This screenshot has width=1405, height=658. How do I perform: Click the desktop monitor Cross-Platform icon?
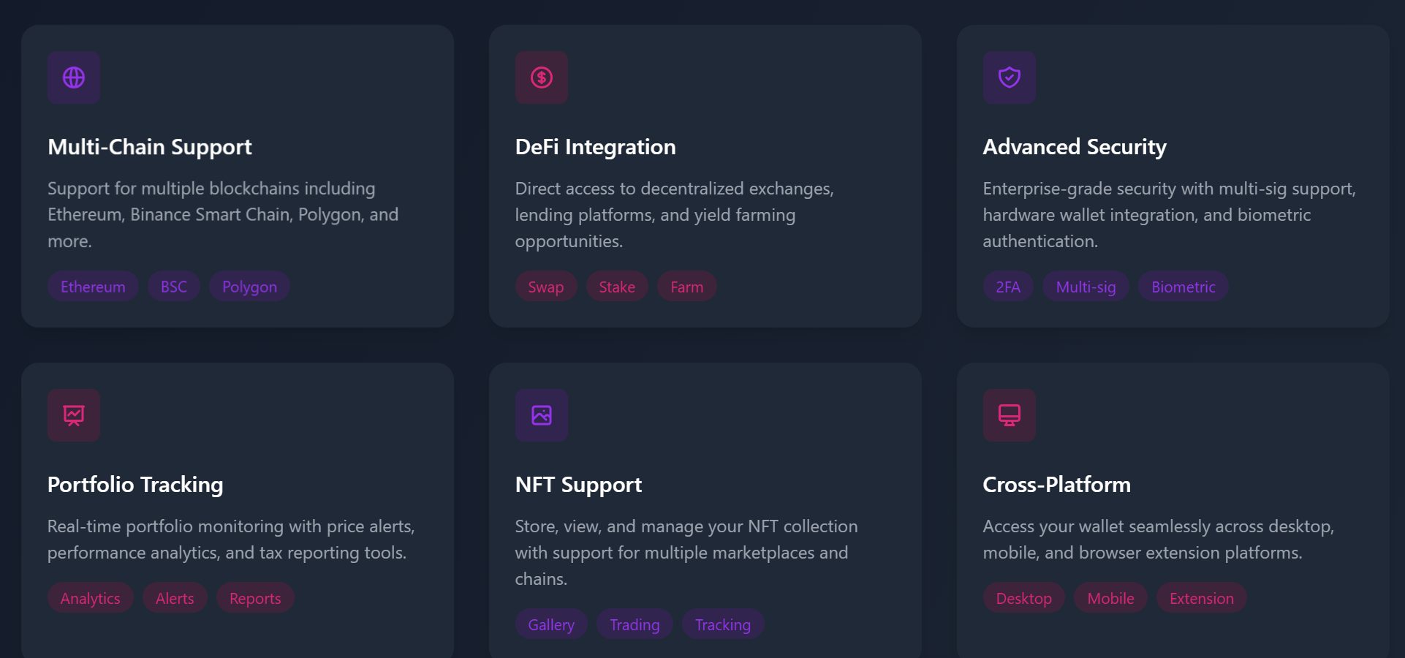1010,415
